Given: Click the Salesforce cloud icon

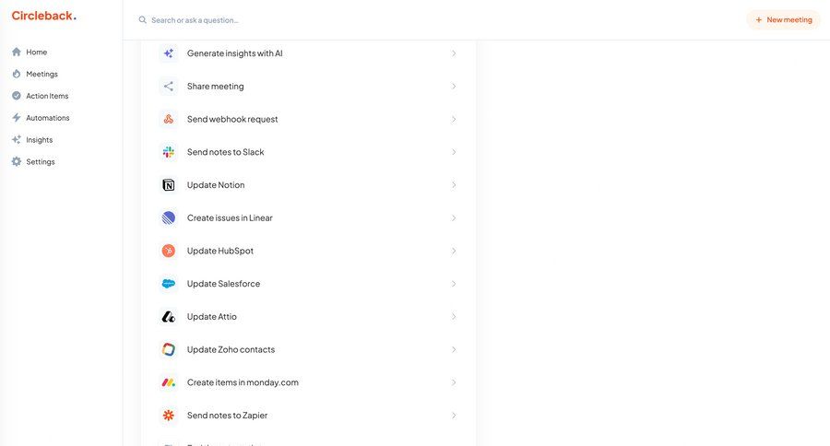Looking at the screenshot, I should coord(168,284).
